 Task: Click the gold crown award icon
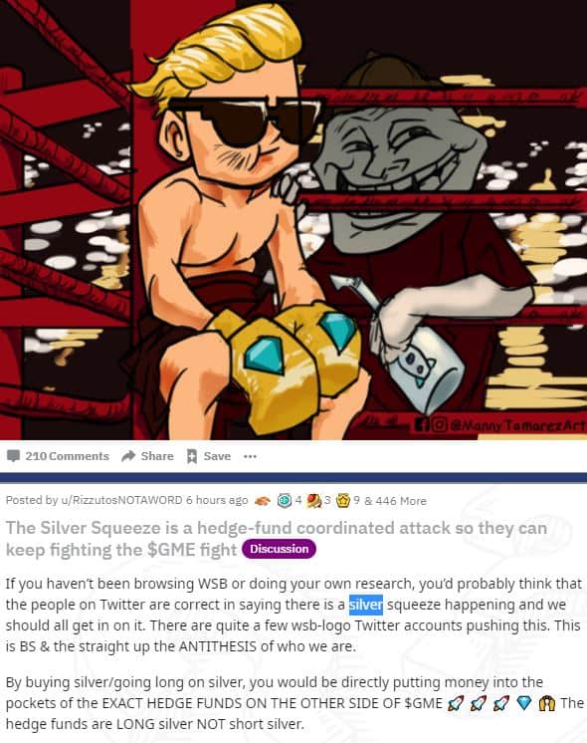click(343, 500)
